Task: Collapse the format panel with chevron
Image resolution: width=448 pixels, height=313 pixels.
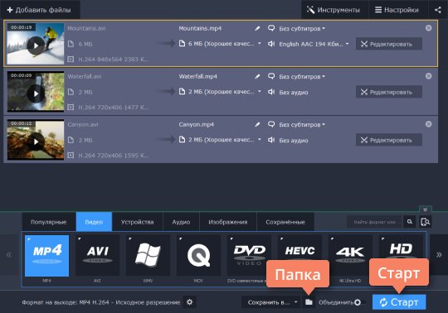Action: [x=425, y=209]
